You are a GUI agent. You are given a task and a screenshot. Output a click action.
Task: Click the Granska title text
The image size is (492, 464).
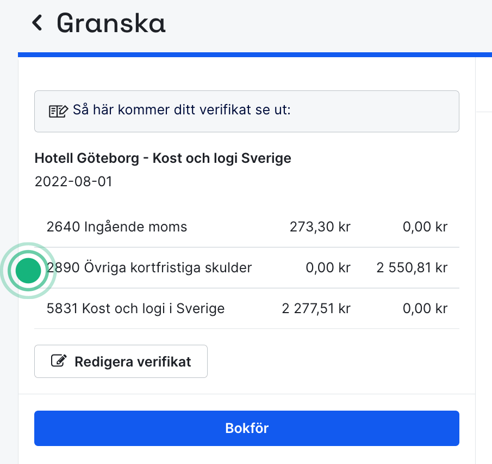110,23
